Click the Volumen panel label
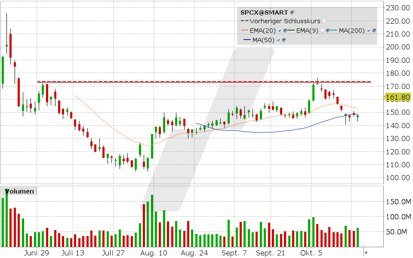413x258 pixels. tap(19, 191)
